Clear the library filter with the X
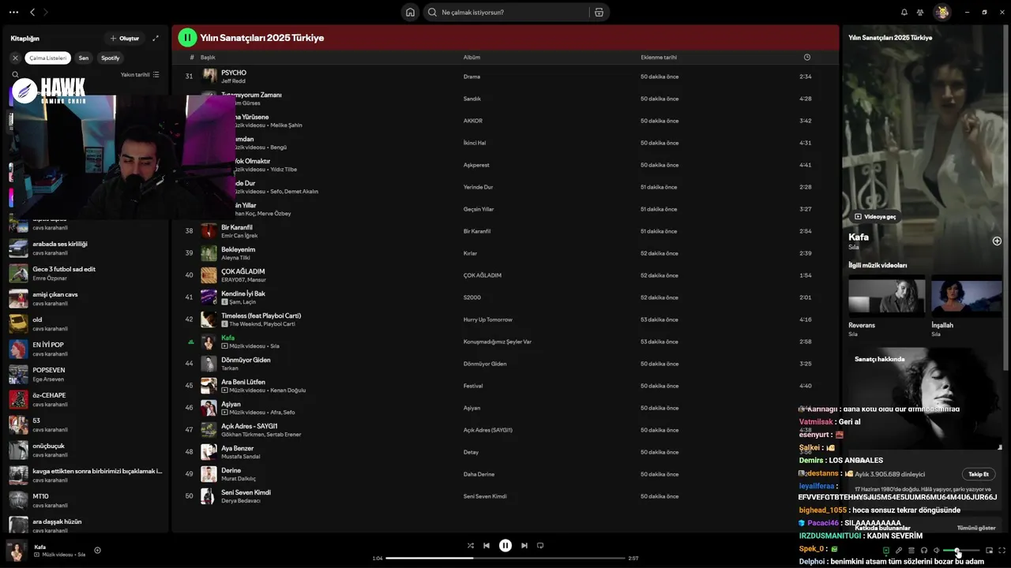 point(15,58)
